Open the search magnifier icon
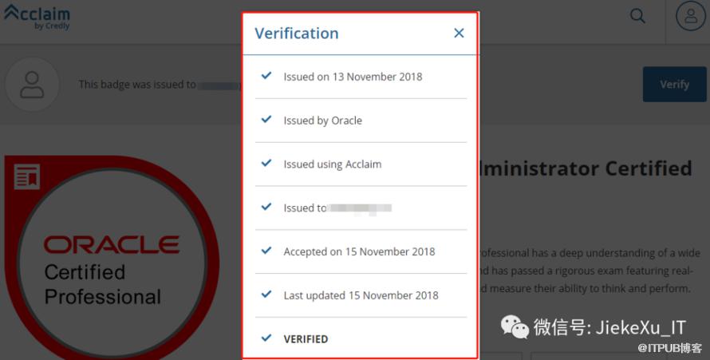The image size is (710, 360). click(x=637, y=16)
